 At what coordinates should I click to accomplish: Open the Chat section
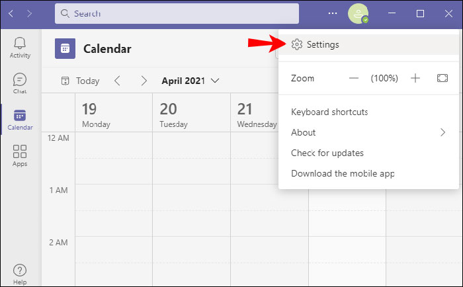[x=20, y=83]
